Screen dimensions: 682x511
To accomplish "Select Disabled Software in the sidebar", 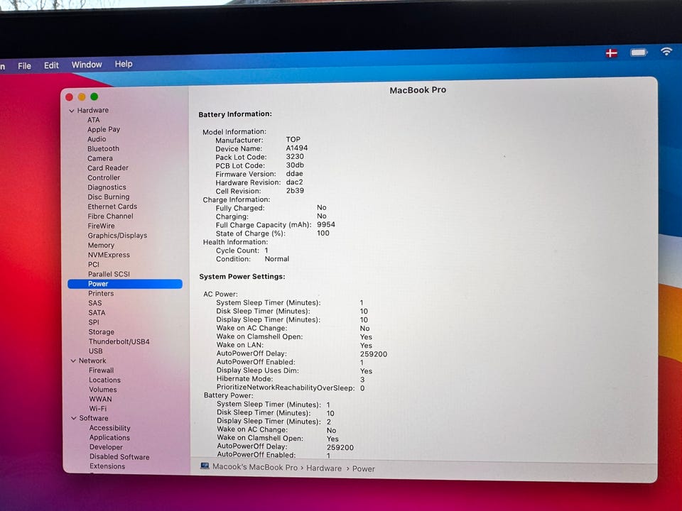I will pyautogui.click(x=119, y=456).
